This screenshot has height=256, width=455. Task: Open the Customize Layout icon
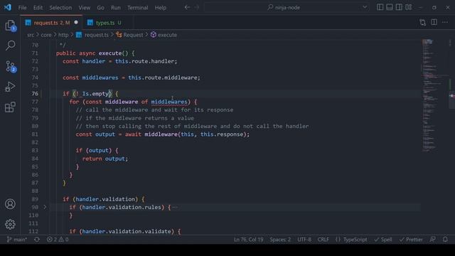pos(409,7)
